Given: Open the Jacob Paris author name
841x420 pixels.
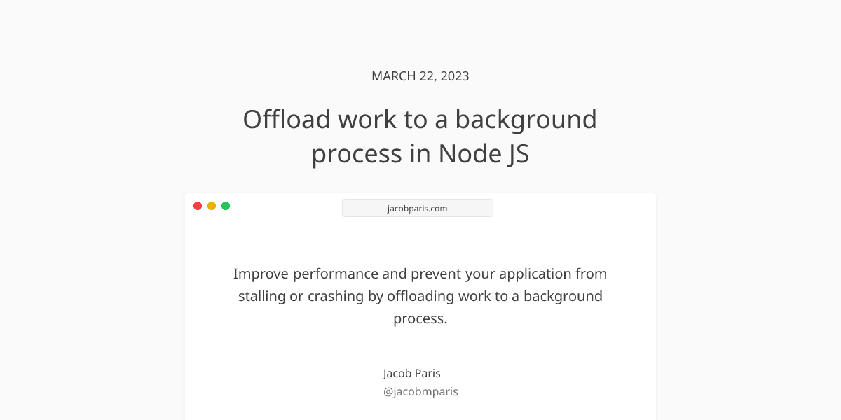Looking at the screenshot, I should click(412, 373).
